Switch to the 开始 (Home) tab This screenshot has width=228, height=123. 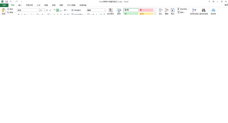click(x=13, y=5)
